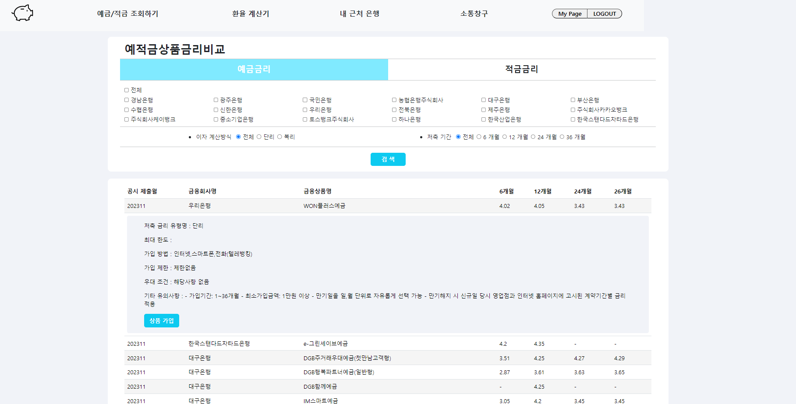Click the 검 색 search button
The width and height of the screenshot is (796, 404).
click(388, 159)
